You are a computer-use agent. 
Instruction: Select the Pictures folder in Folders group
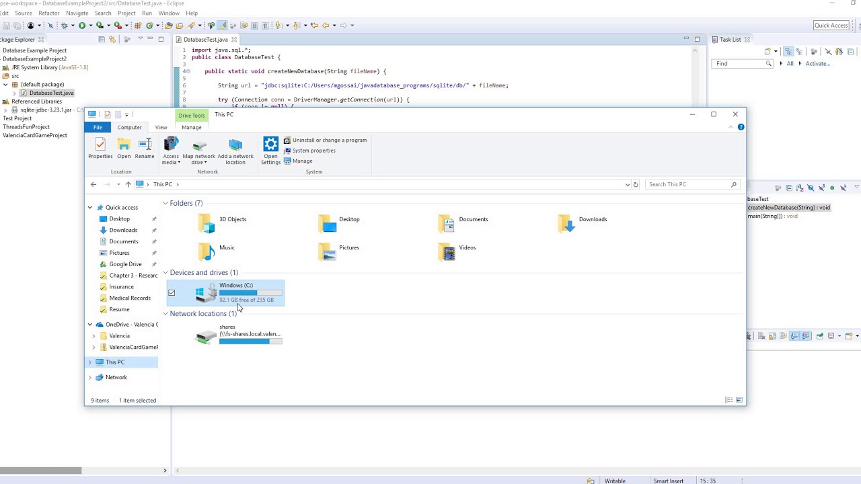pos(340,251)
